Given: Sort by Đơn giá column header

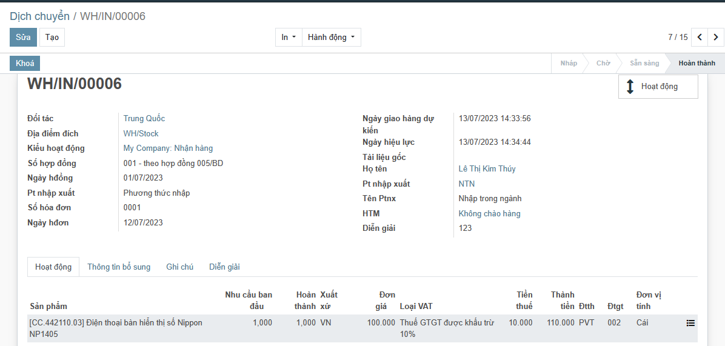Looking at the screenshot, I should click(387, 301).
